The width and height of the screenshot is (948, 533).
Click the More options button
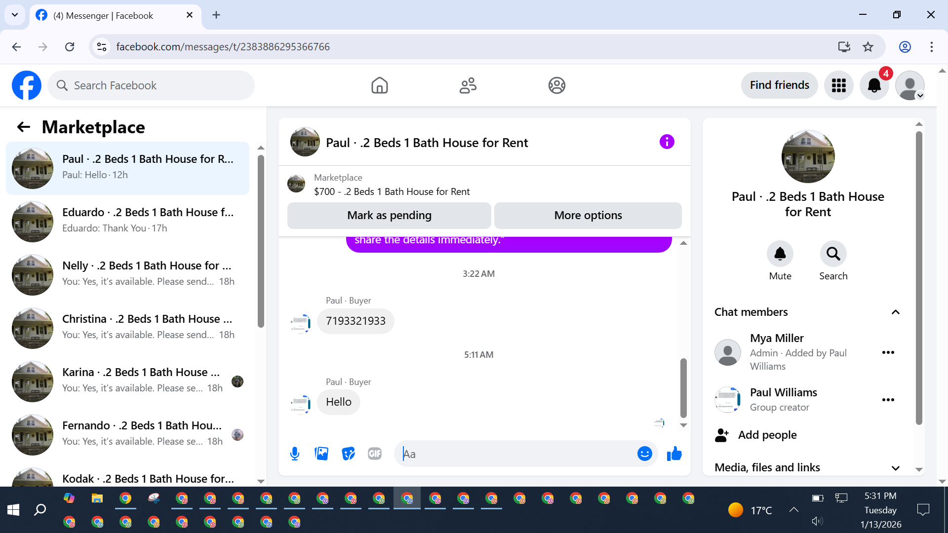click(588, 216)
